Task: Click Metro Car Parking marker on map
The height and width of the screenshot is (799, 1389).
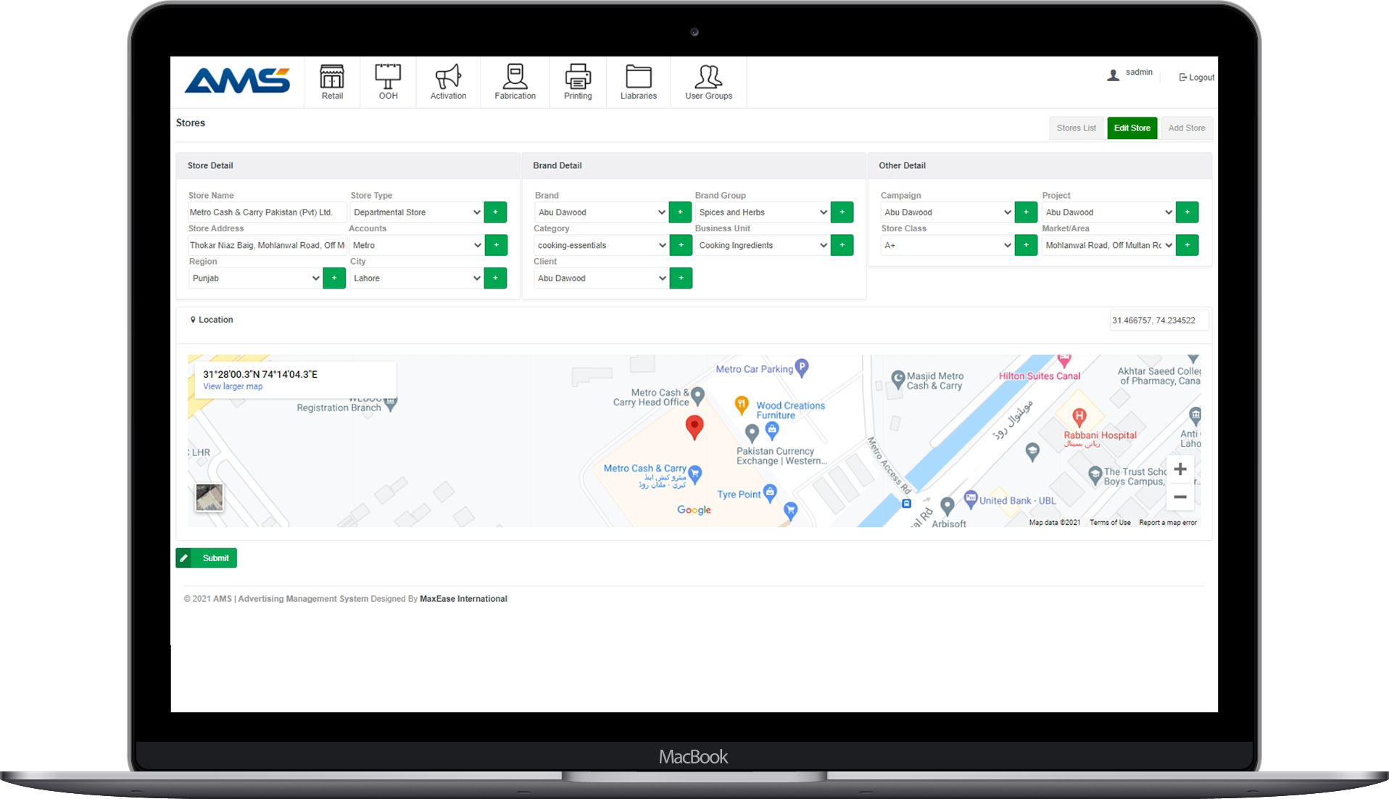Action: (x=801, y=368)
